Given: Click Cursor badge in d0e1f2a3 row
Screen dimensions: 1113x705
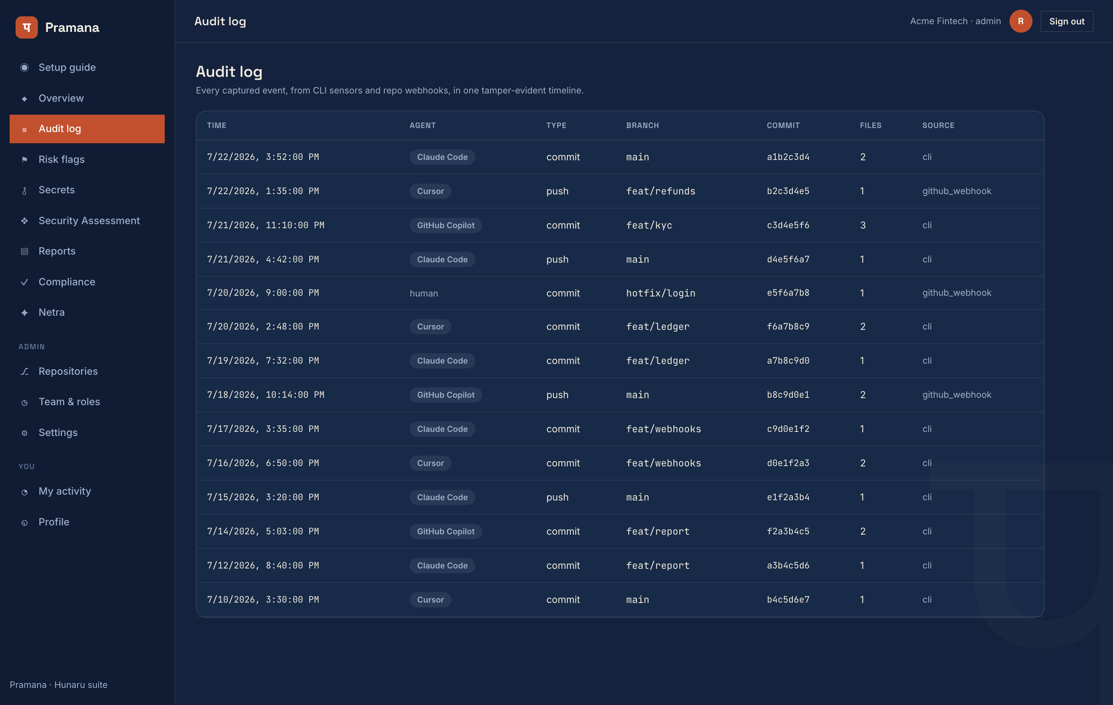Looking at the screenshot, I should click(x=430, y=463).
